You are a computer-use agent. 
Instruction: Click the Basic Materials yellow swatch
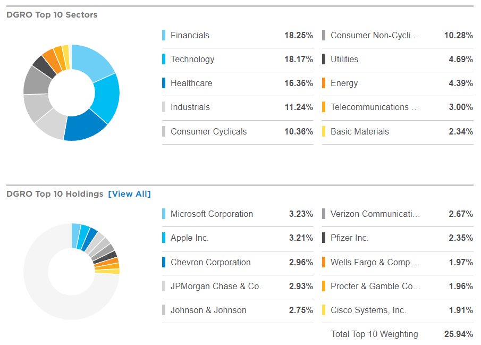[x=324, y=132]
